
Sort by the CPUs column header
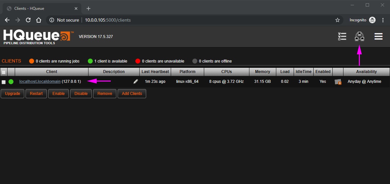pyautogui.click(x=226, y=72)
